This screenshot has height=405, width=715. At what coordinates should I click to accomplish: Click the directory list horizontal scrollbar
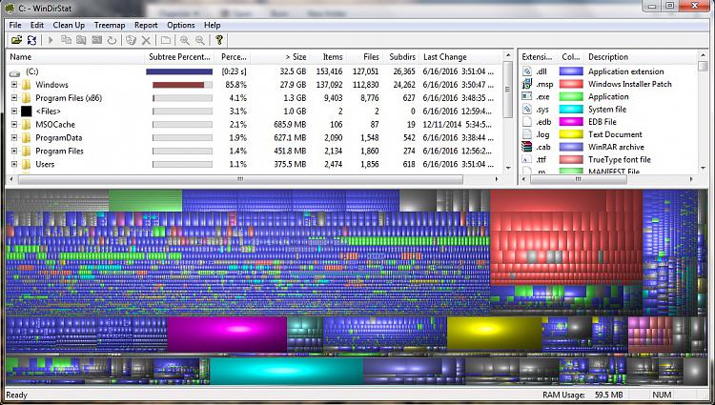tap(240, 179)
